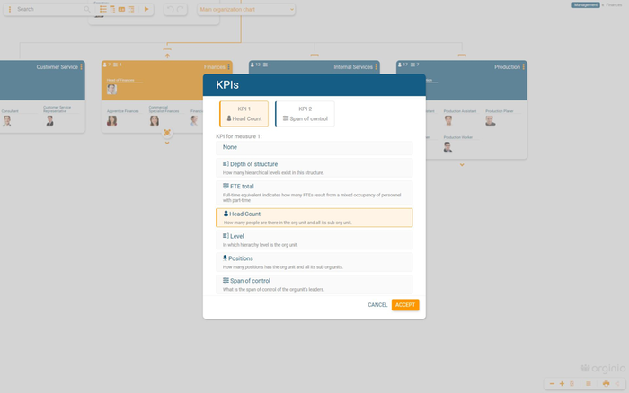The image size is (629, 393).
Task: Select the Production Worker photo
Action: [x=448, y=147]
